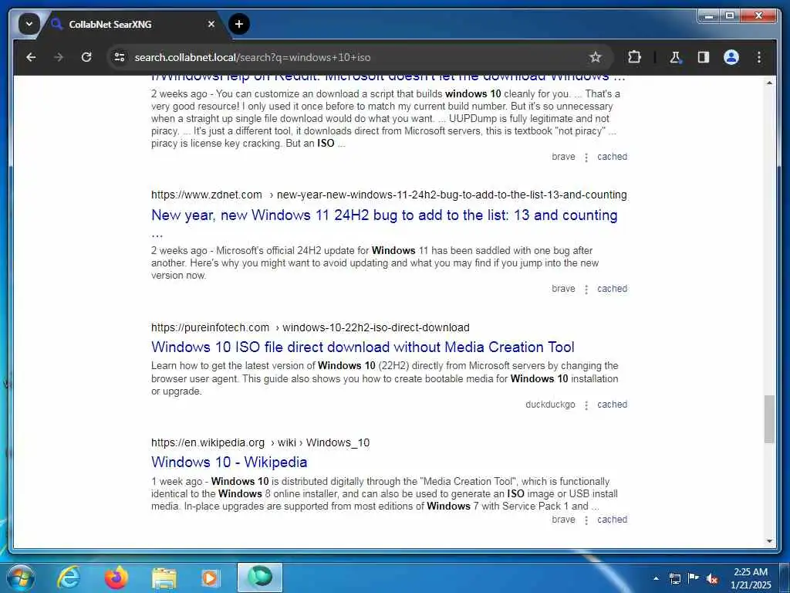Click the brave engine label under zdnet result

click(563, 289)
